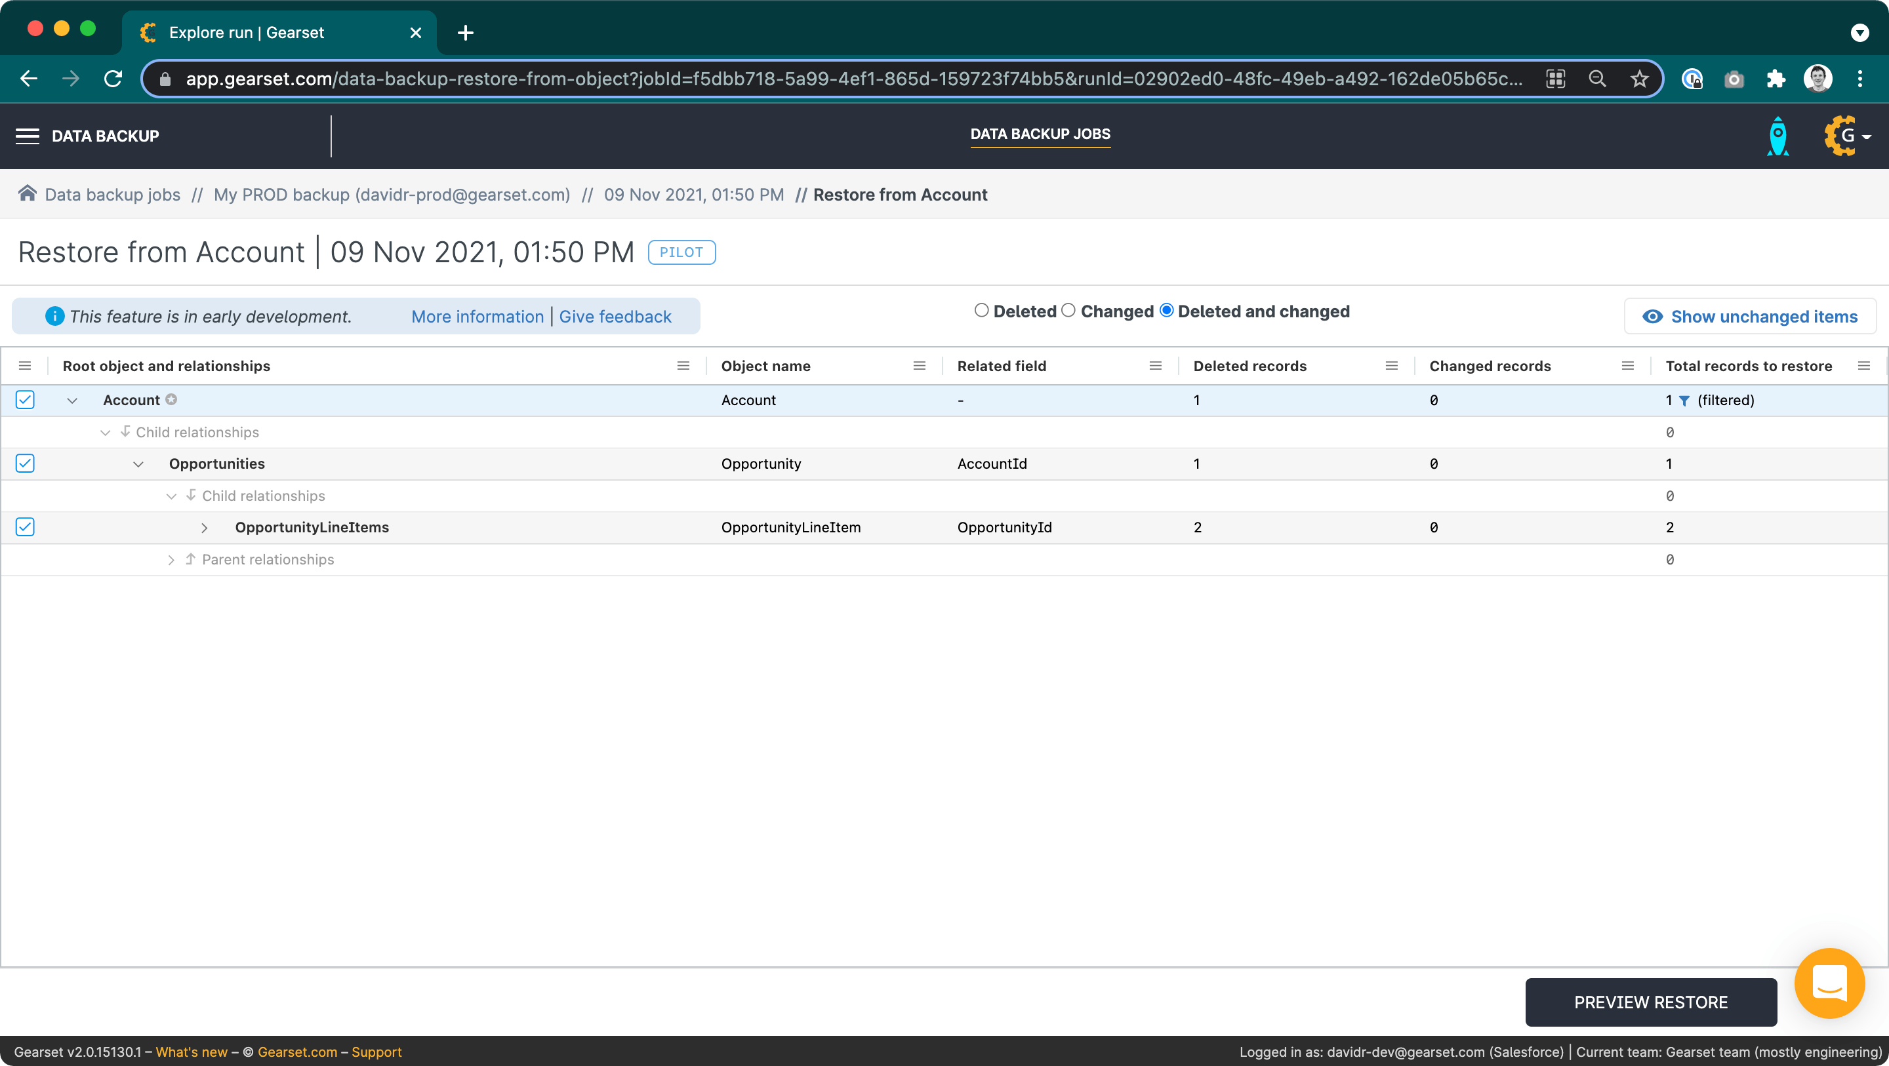Go to Data Backup Jobs tab

click(x=1040, y=134)
